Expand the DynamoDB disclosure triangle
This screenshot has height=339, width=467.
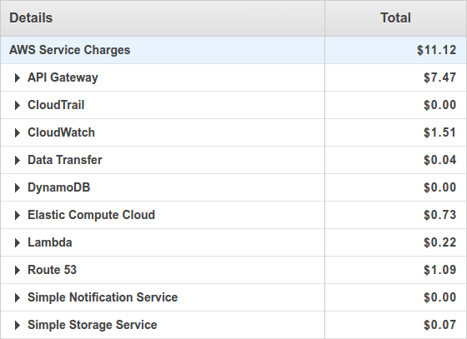18,188
